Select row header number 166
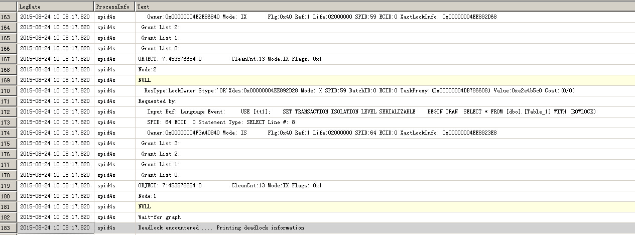 click(9, 48)
